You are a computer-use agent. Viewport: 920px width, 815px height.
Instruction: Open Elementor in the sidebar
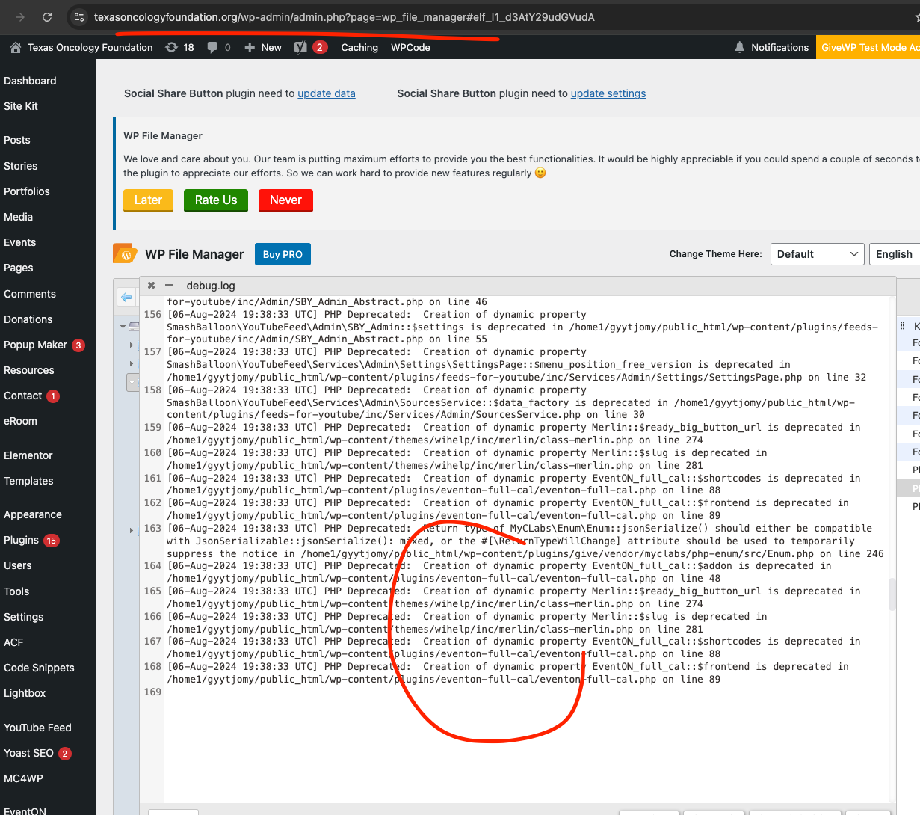28,455
